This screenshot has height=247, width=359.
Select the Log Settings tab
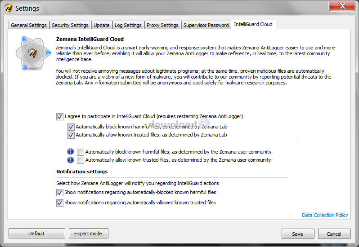(128, 25)
